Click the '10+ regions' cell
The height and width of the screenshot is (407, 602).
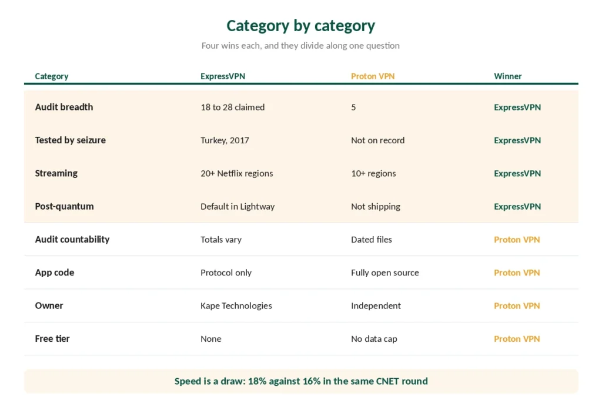(x=373, y=173)
